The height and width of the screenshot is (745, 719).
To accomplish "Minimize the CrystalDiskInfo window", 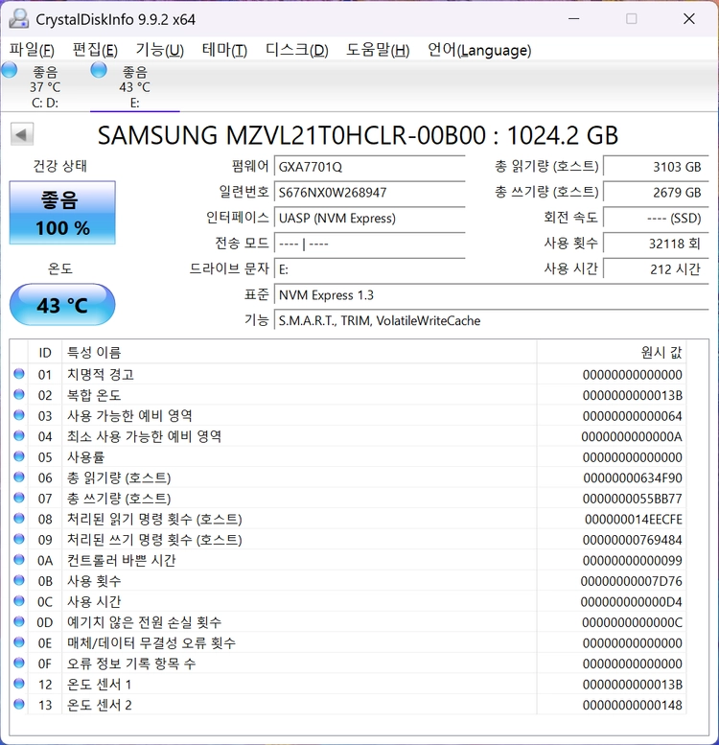I will (x=574, y=19).
